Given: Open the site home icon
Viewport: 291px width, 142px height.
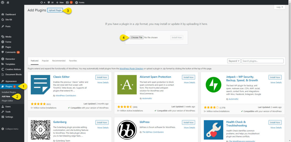Looking at the screenshot, I should pyautogui.click(x=8, y=2).
